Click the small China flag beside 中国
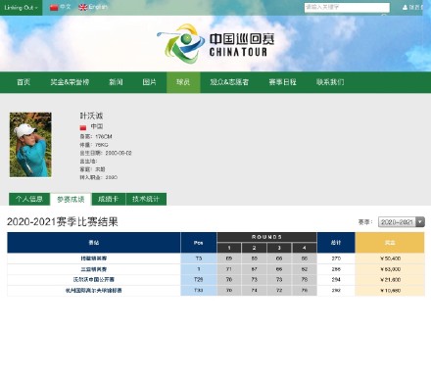431x375 pixels. pyautogui.click(x=83, y=127)
